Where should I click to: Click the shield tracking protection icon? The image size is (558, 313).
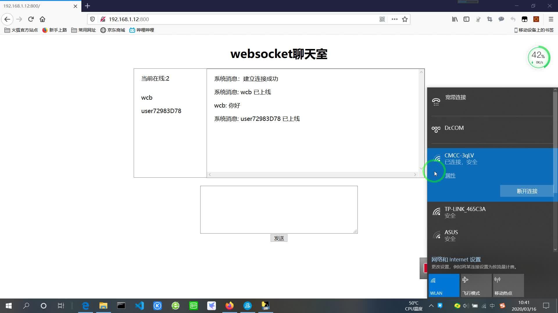pos(92,19)
